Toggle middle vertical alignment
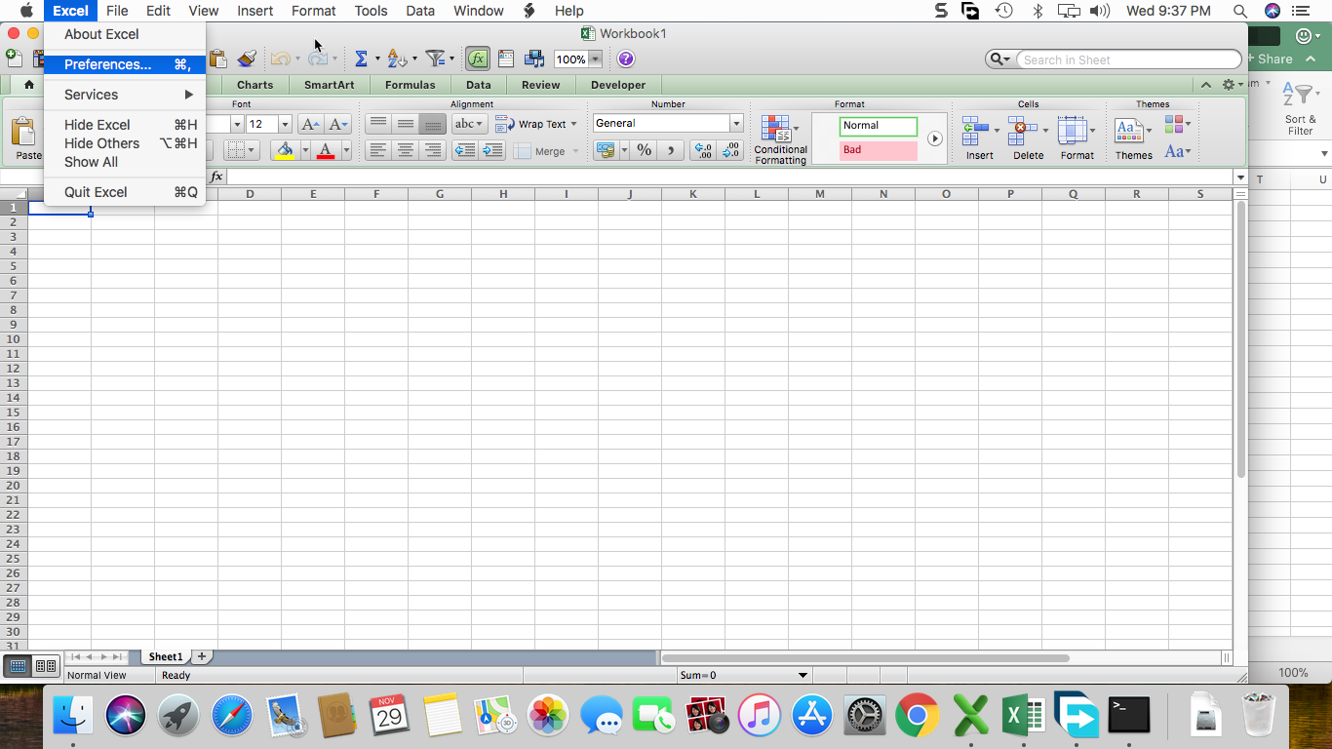This screenshot has width=1332, height=749. pyautogui.click(x=406, y=124)
